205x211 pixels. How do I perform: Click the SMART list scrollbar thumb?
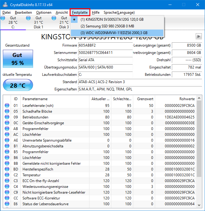(x=199, y=139)
